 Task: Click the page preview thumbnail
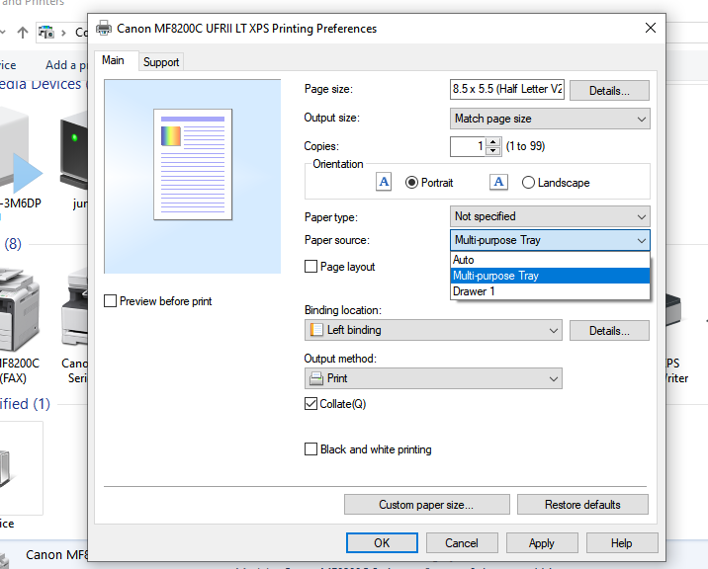pyautogui.click(x=193, y=164)
